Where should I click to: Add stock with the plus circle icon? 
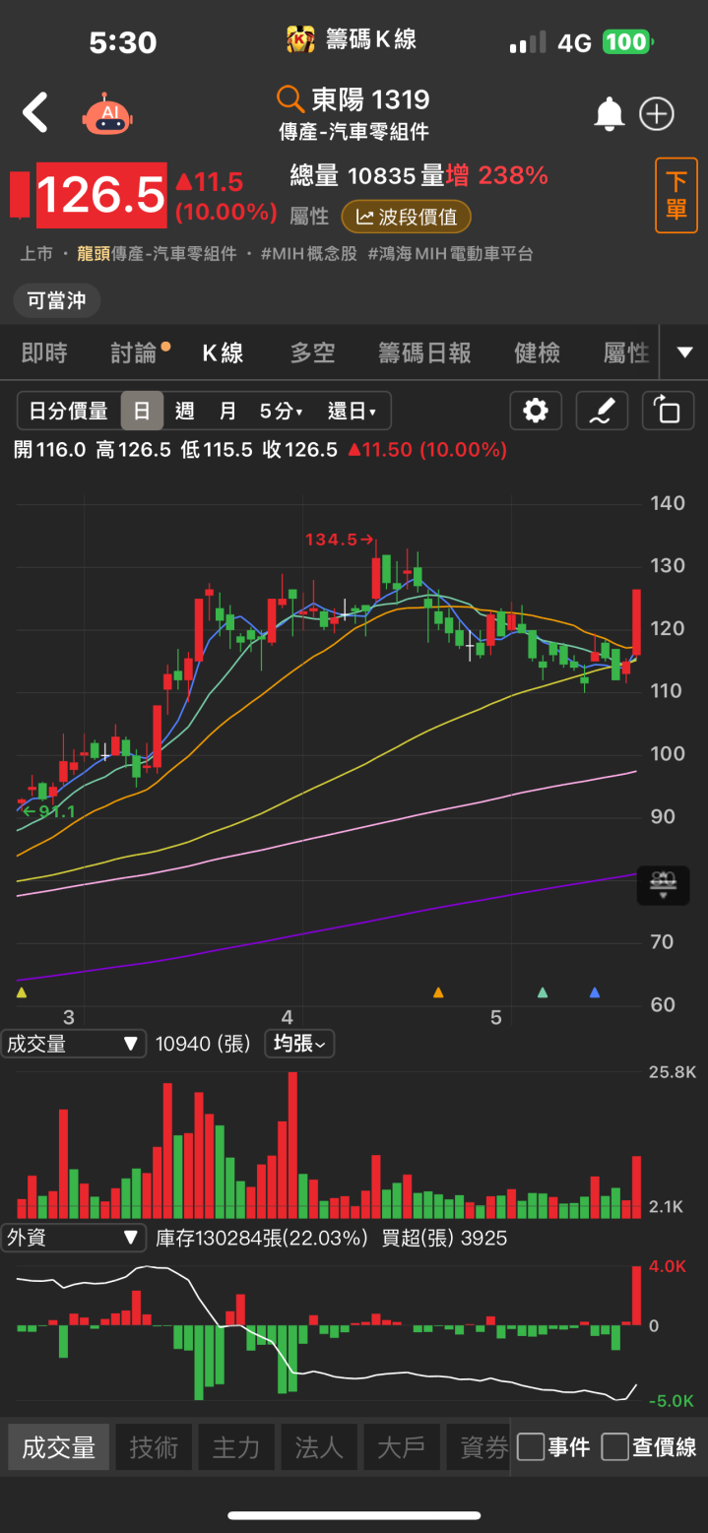[657, 114]
